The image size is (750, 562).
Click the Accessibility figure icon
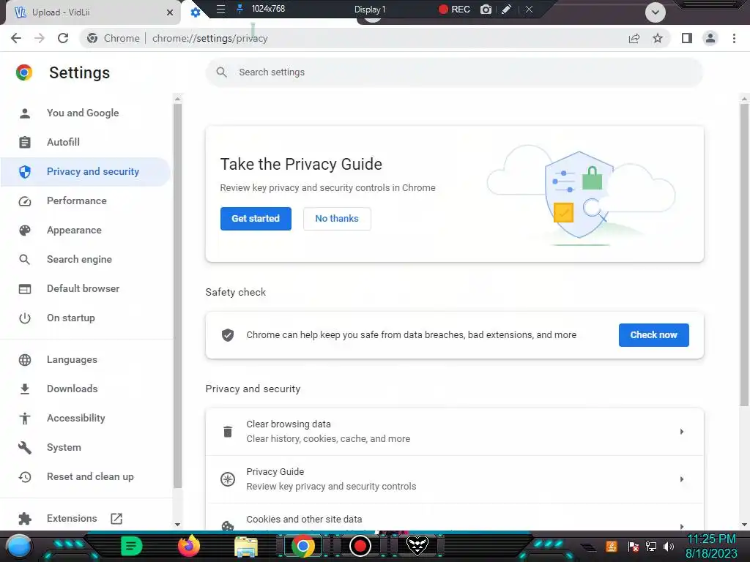(x=25, y=419)
